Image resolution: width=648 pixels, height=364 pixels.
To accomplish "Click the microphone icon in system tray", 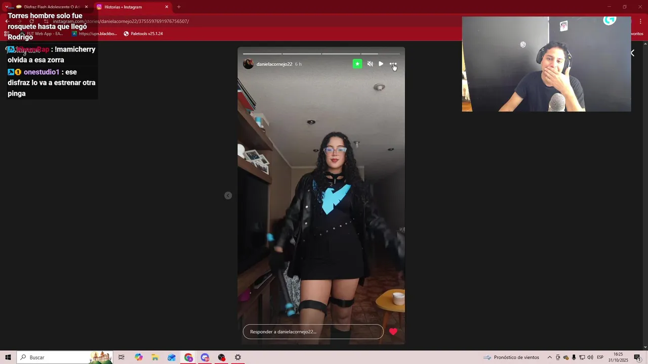I will [574, 357].
